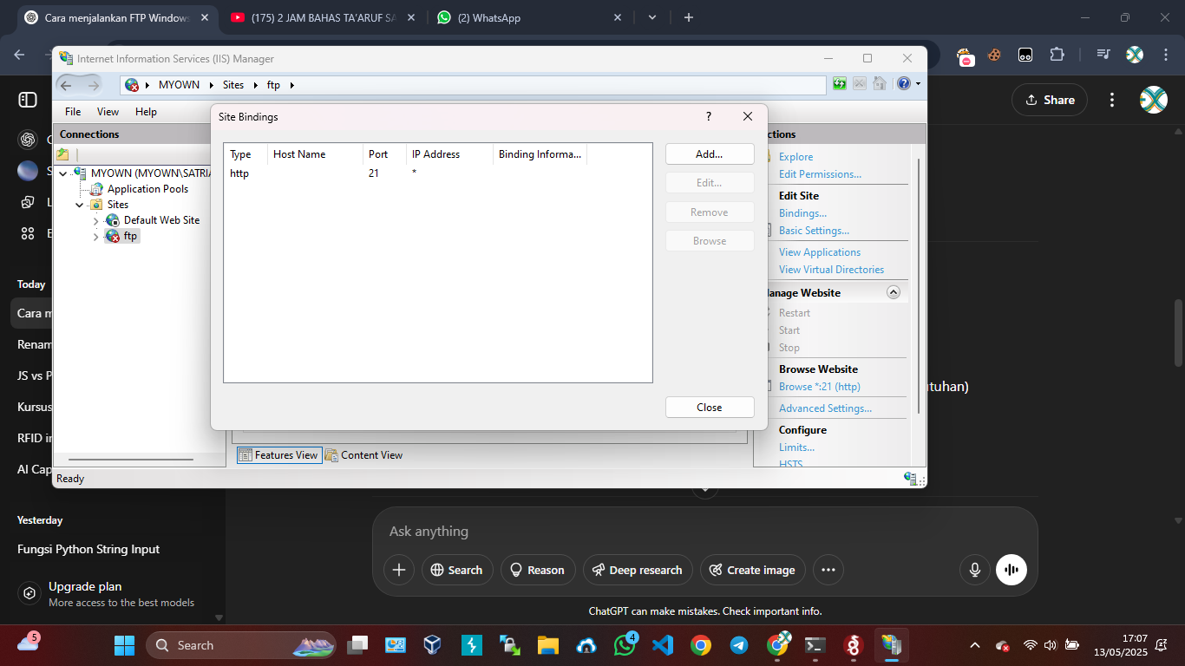Click the Search button in ChatGPT composer
The height and width of the screenshot is (666, 1185).
click(457, 570)
